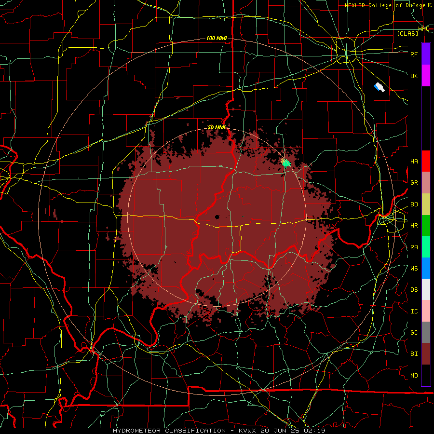Click the purple RF legend color swatch
The image size is (434, 434).
(426, 54)
